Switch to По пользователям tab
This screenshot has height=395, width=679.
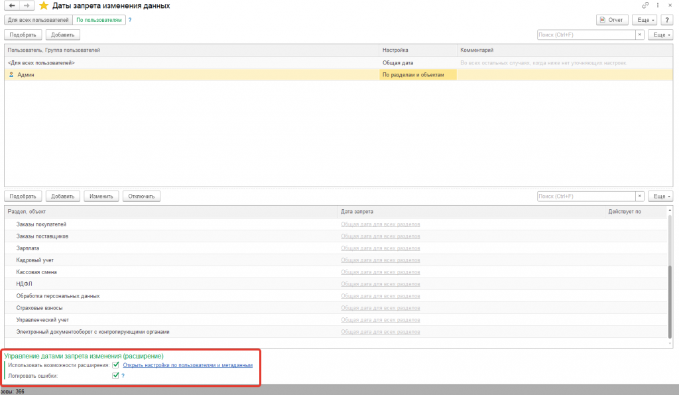(99, 20)
